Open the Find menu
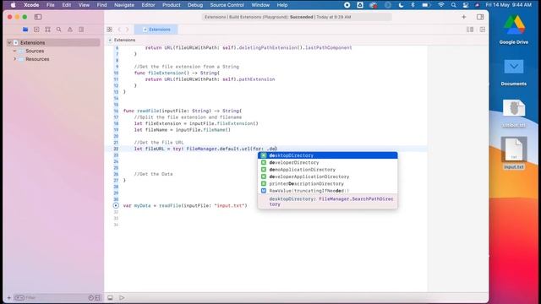The width and height of the screenshot is (541, 304). click(x=101, y=5)
